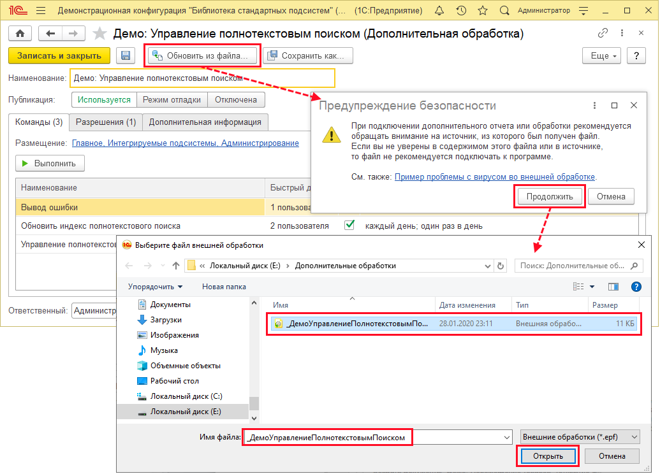
Task: Toggle schedule checkbox for index update
Action: (349, 225)
